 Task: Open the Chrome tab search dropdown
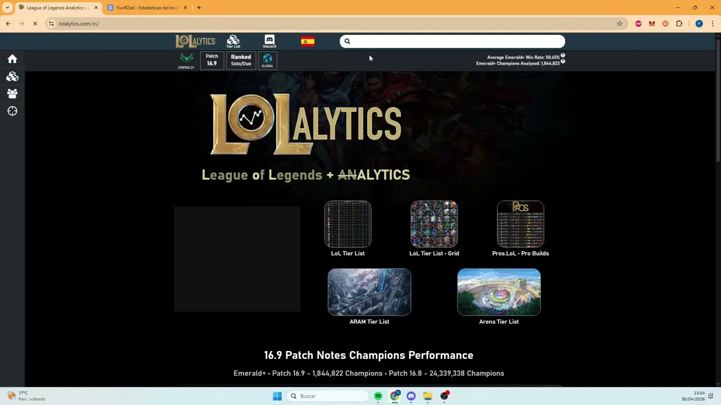[7, 8]
